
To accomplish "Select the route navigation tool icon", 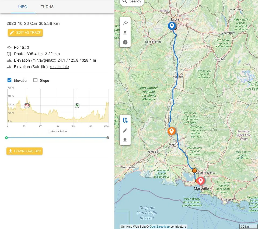I will point(125,120).
